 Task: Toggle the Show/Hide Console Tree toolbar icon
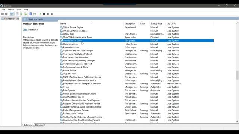[x=12, y=14]
